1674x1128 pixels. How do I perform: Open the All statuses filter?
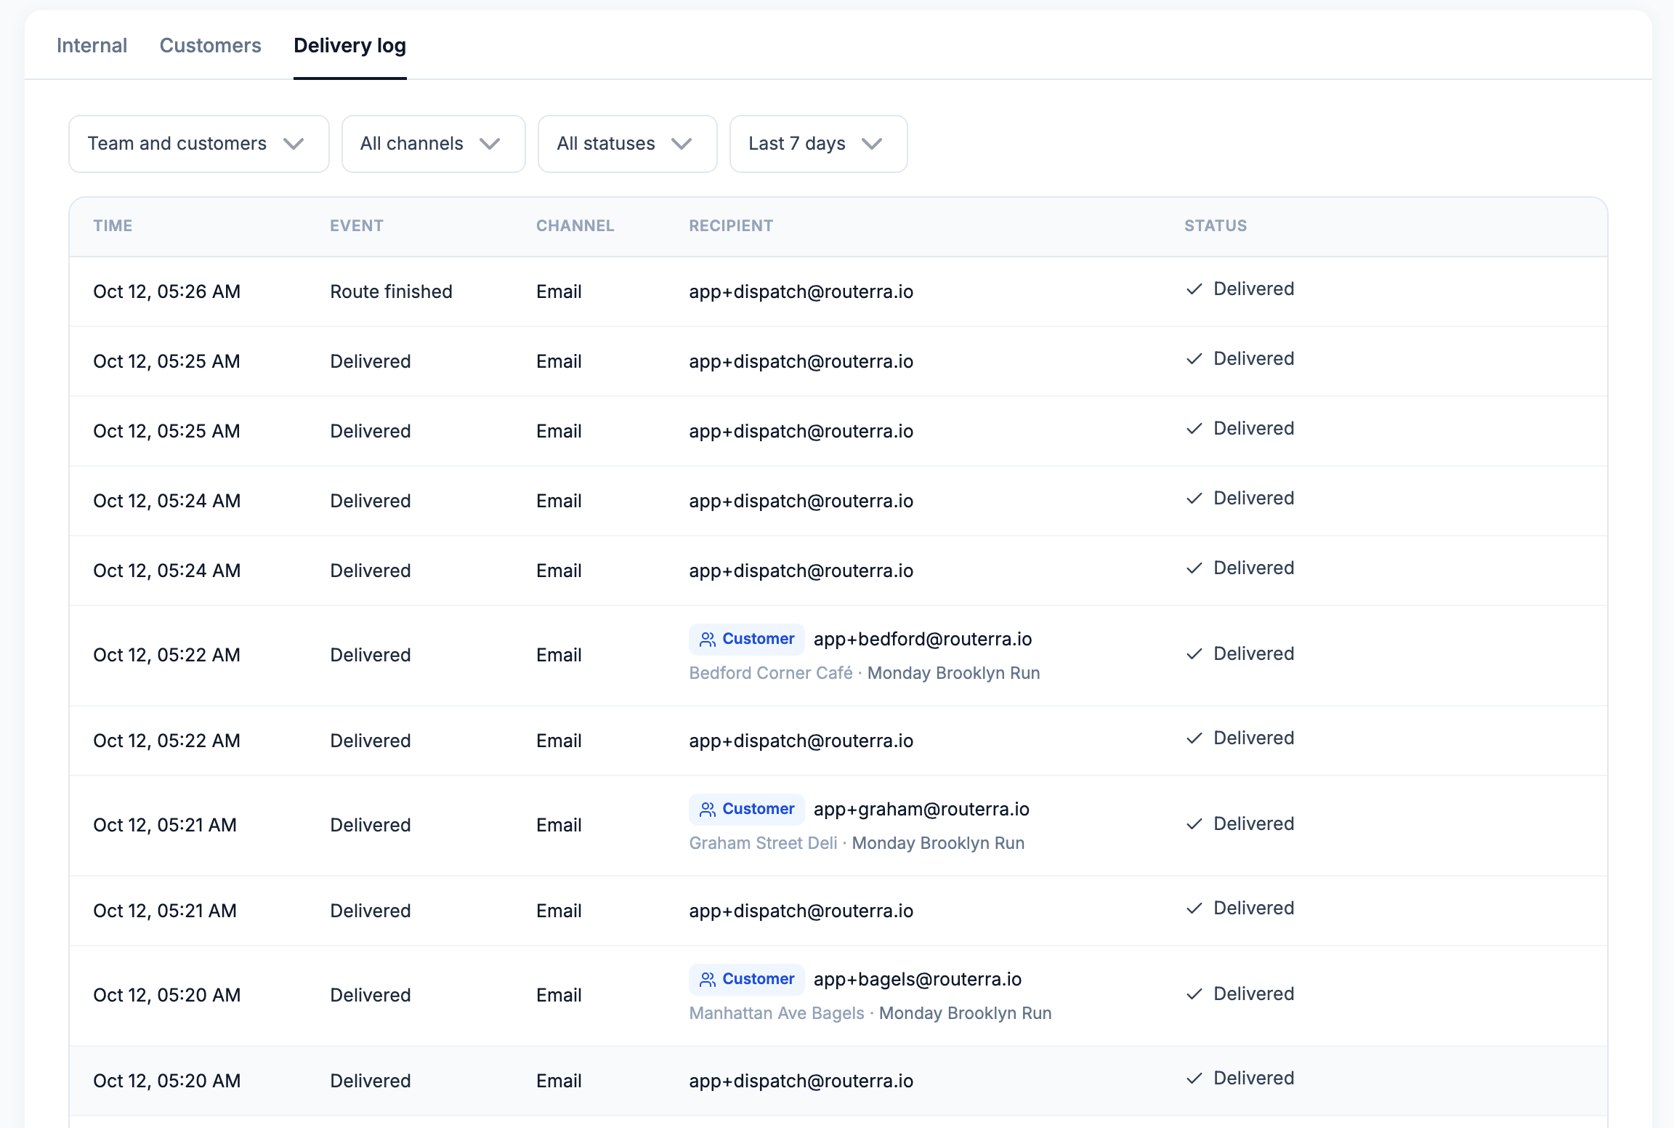(x=627, y=144)
